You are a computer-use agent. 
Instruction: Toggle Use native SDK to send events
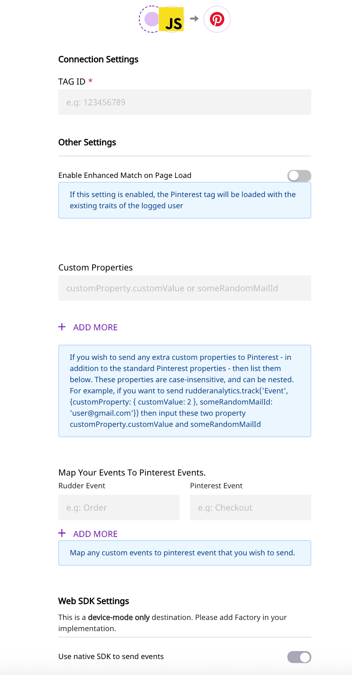click(299, 657)
